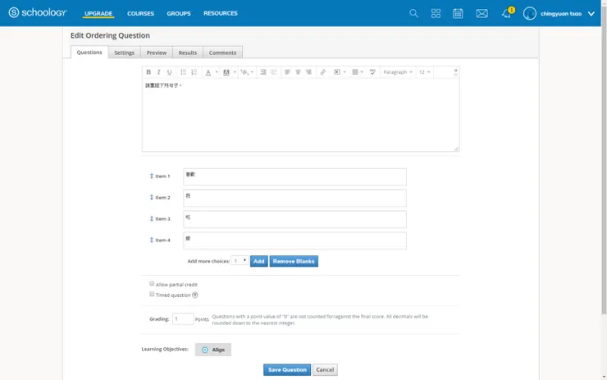Click the chingyuan tsao profile avatar
The width and height of the screenshot is (607, 380).
point(530,14)
